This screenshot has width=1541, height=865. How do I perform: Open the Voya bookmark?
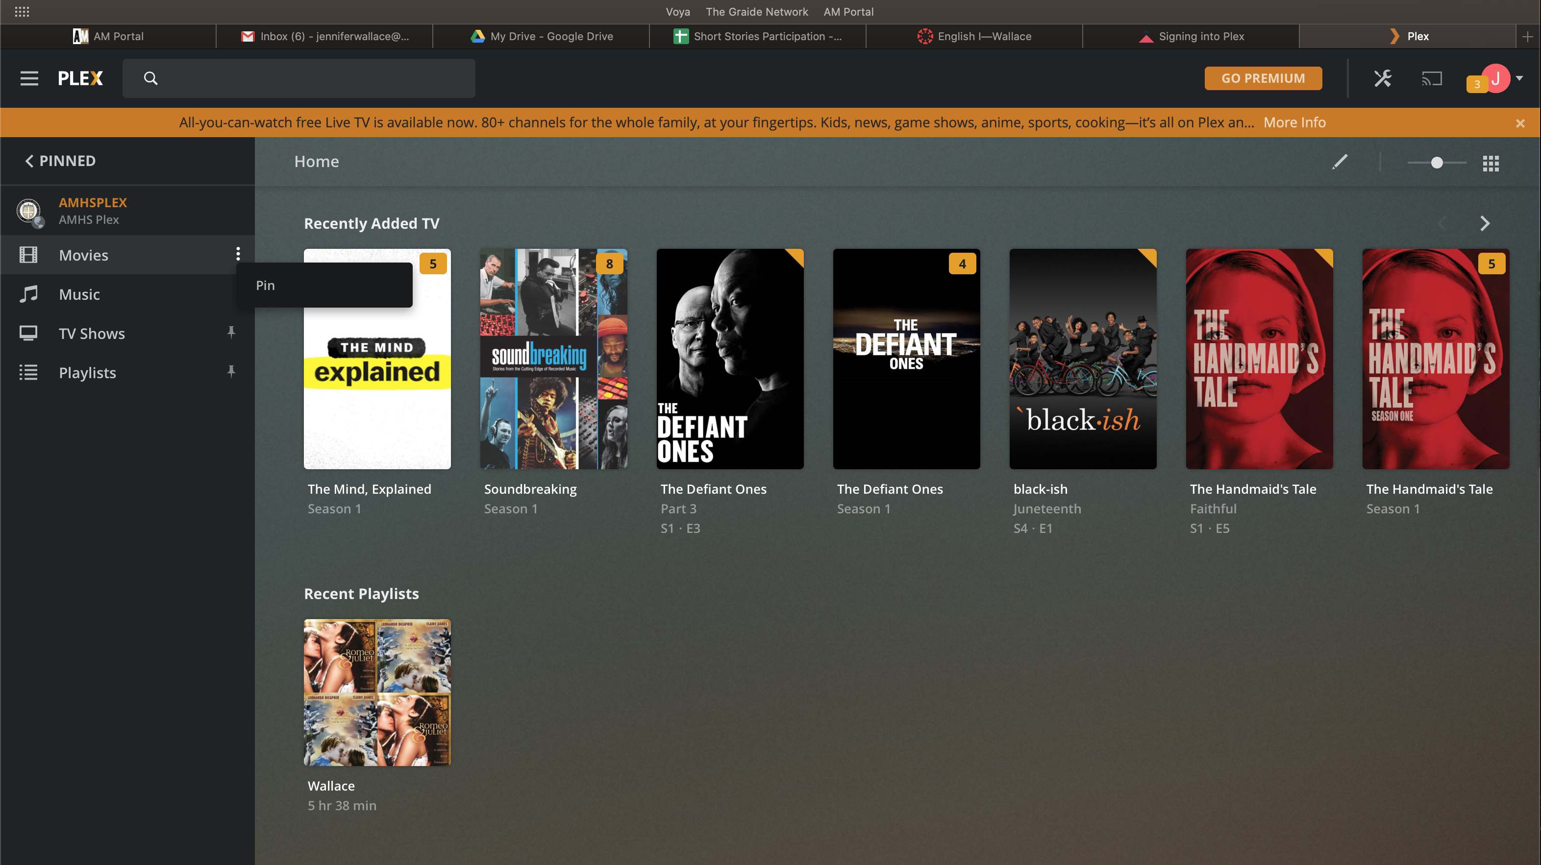click(678, 12)
